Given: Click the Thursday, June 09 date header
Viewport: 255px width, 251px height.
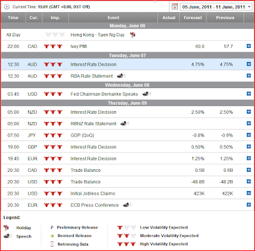Looking at the screenshot, I should [127, 103].
